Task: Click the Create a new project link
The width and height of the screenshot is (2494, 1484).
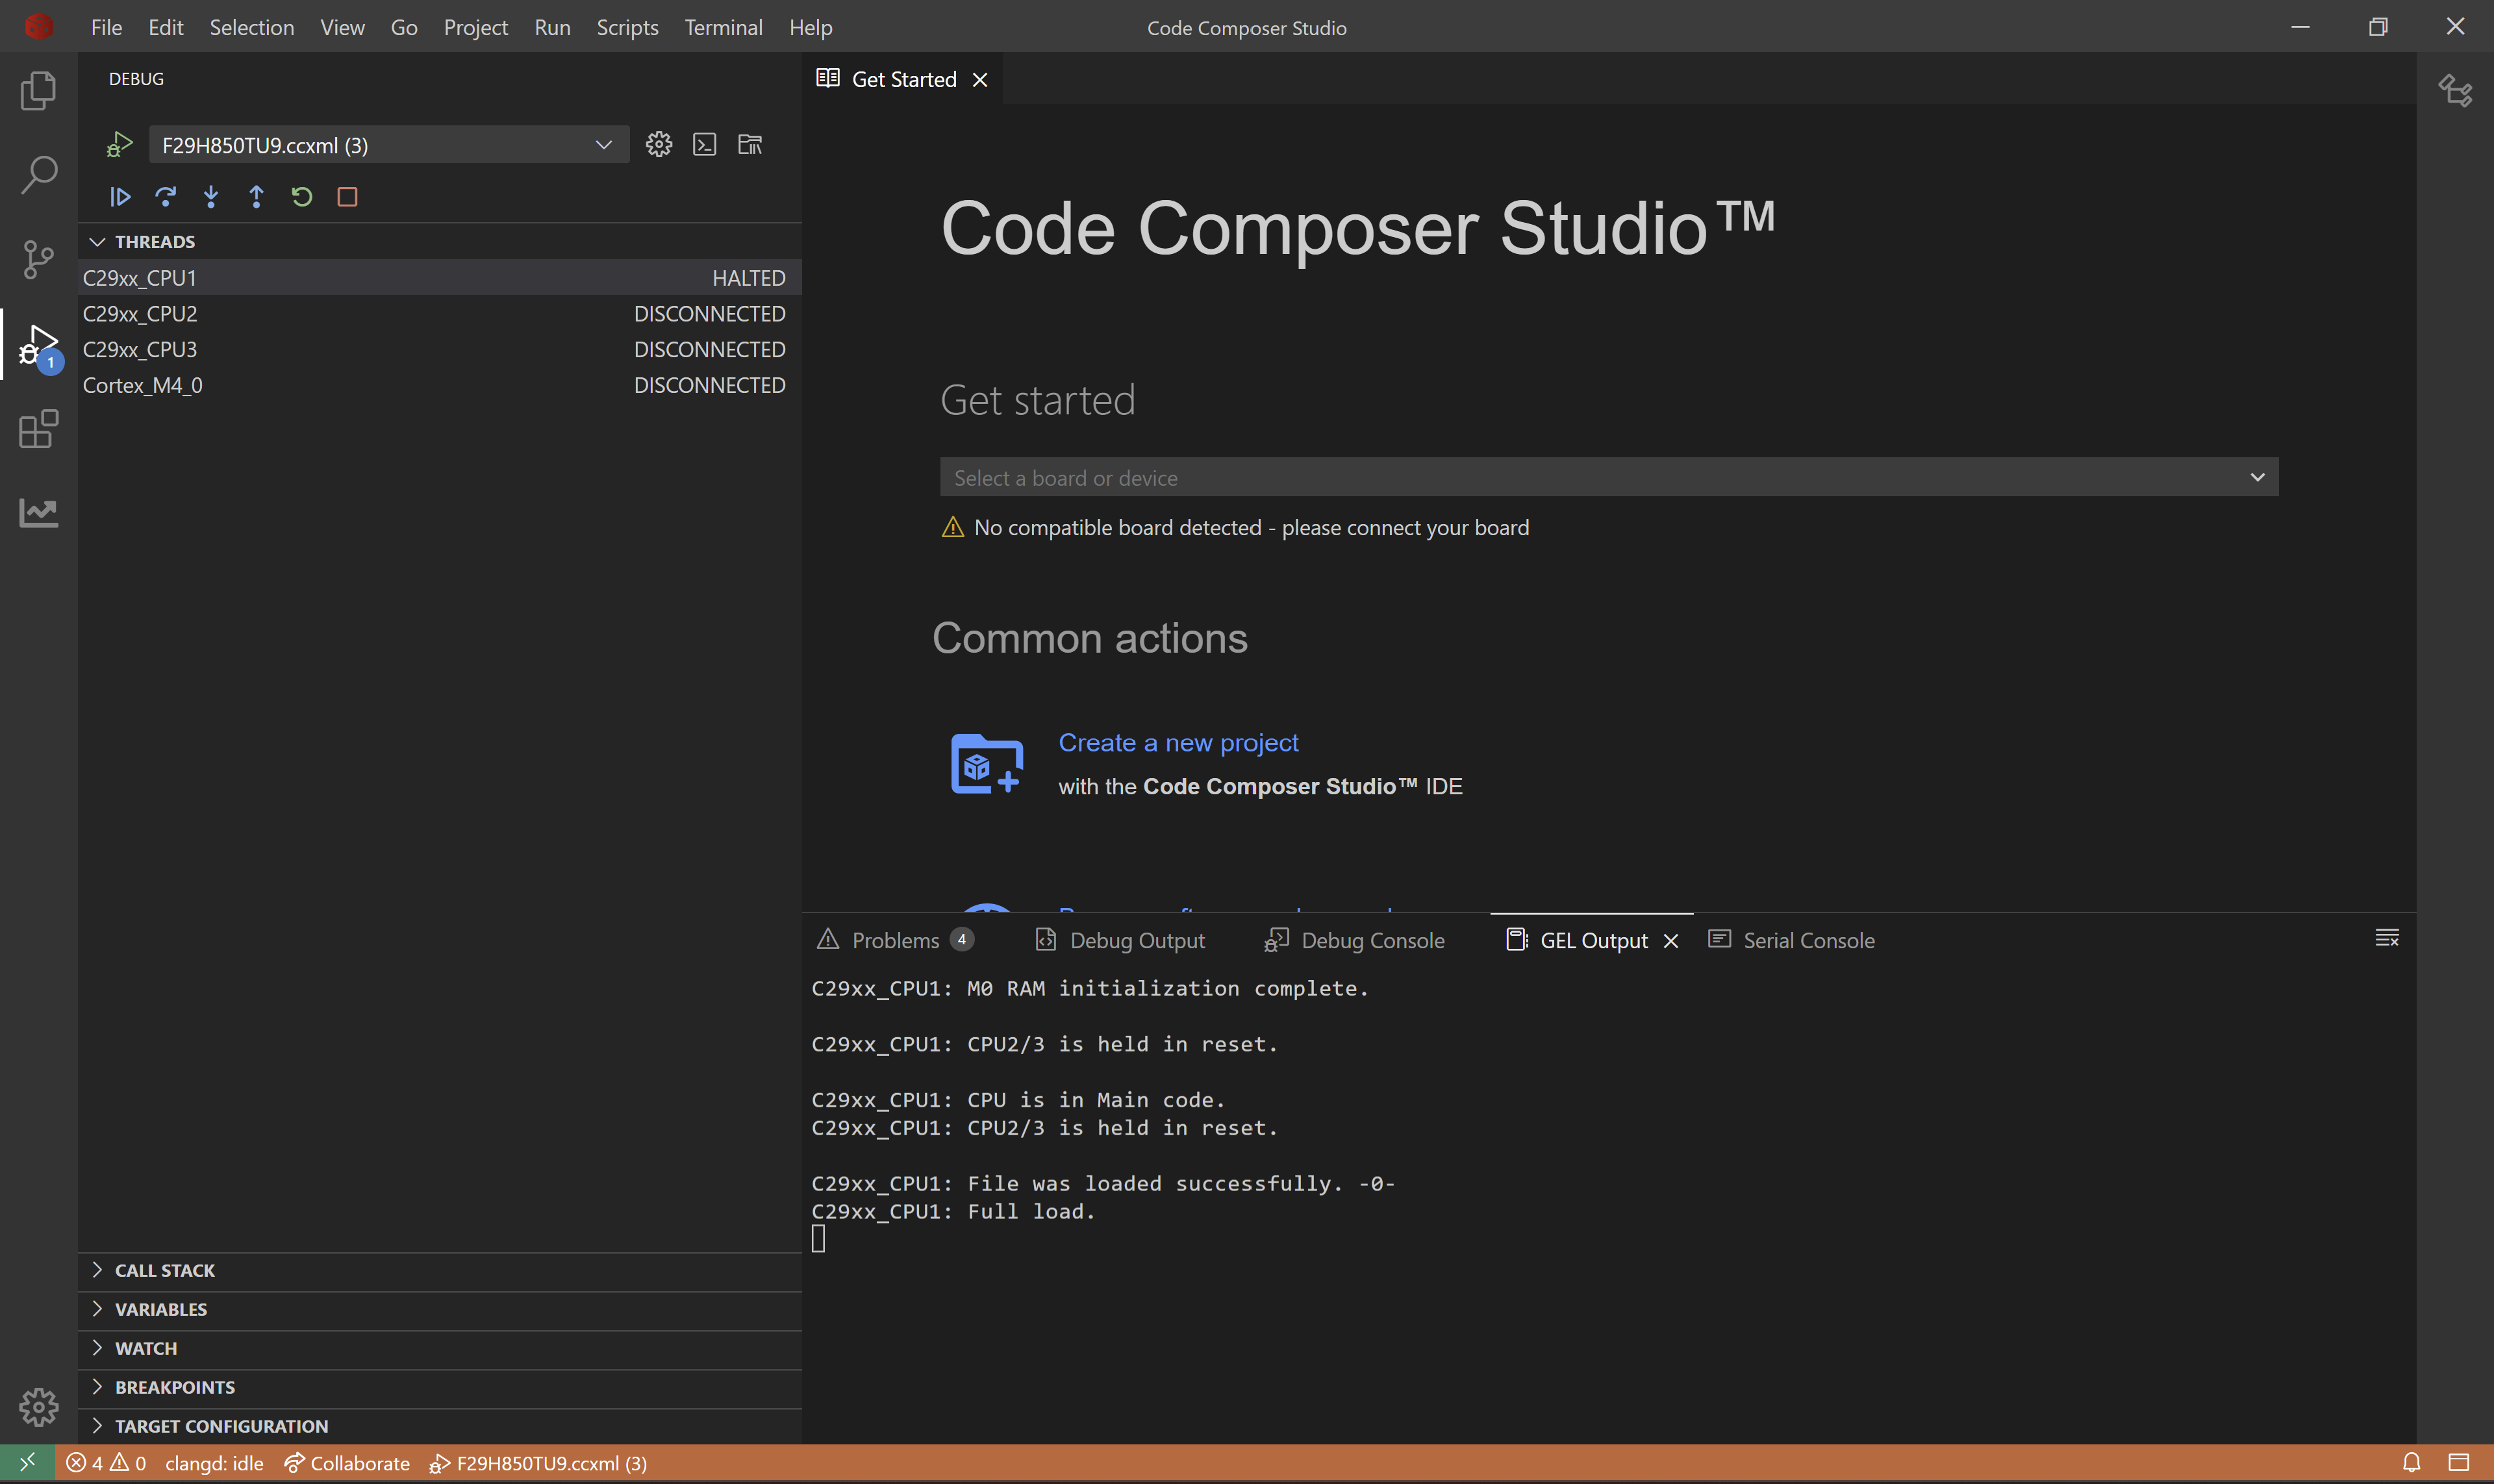Action: [1178, 742]
